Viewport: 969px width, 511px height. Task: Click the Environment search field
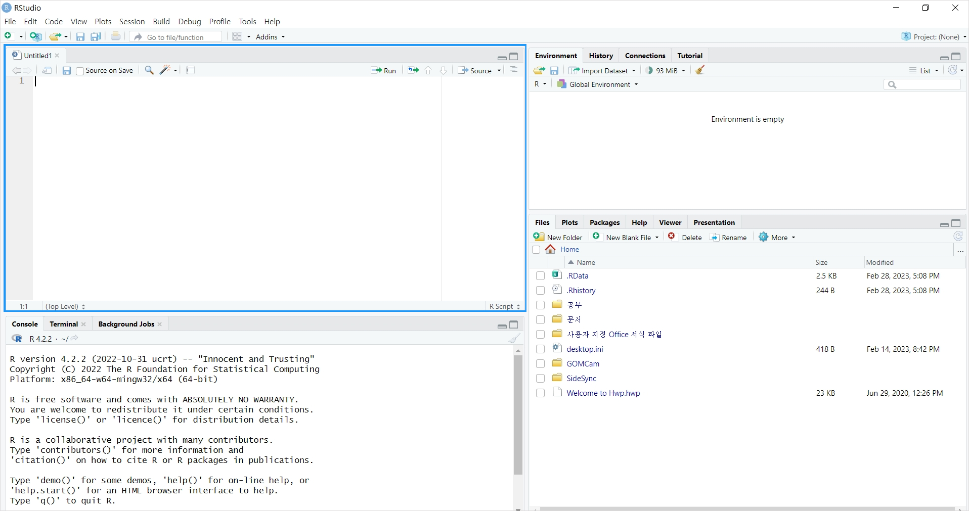(922, 84)
